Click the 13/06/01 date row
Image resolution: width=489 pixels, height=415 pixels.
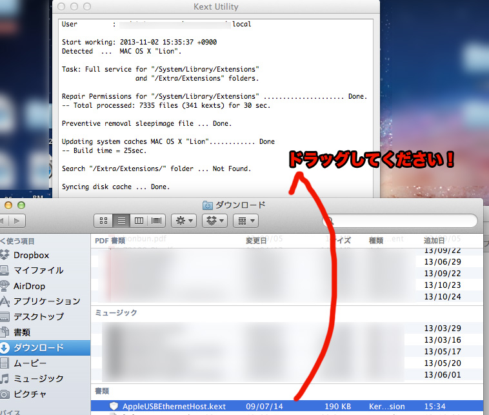(443, 375)
